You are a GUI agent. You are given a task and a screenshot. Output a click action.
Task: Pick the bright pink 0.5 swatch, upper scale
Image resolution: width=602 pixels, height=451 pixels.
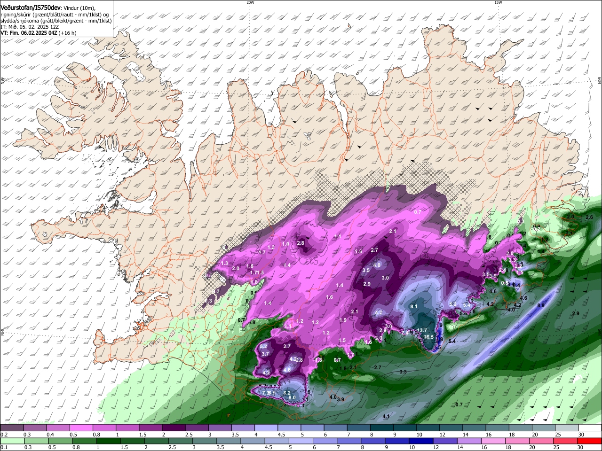(x=81, y=428)
